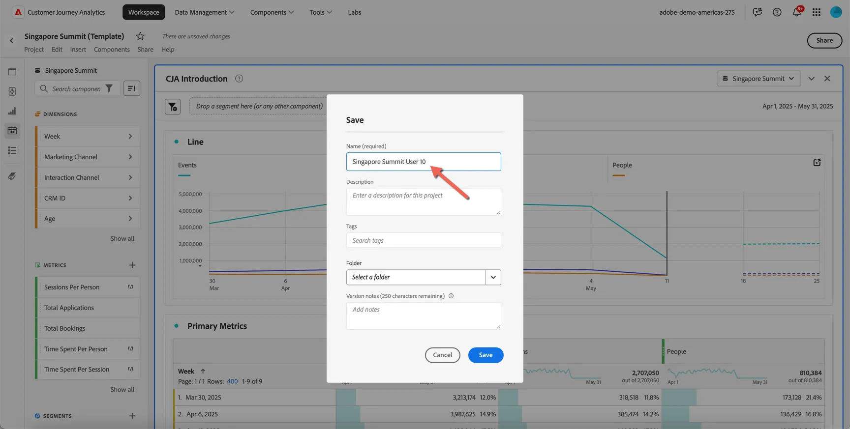Click the CJA Introduction info icon
This screenshot has width=850, height=429.
point(239,79)
